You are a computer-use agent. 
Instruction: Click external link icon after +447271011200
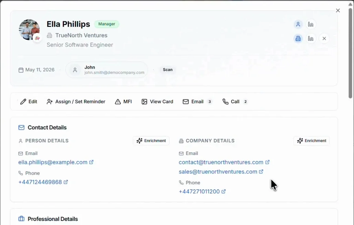tap(224, 191)
